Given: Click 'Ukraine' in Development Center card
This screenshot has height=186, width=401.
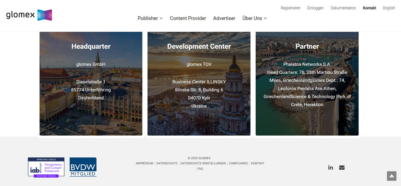Looking at the screenshot, I should (199, 106).
